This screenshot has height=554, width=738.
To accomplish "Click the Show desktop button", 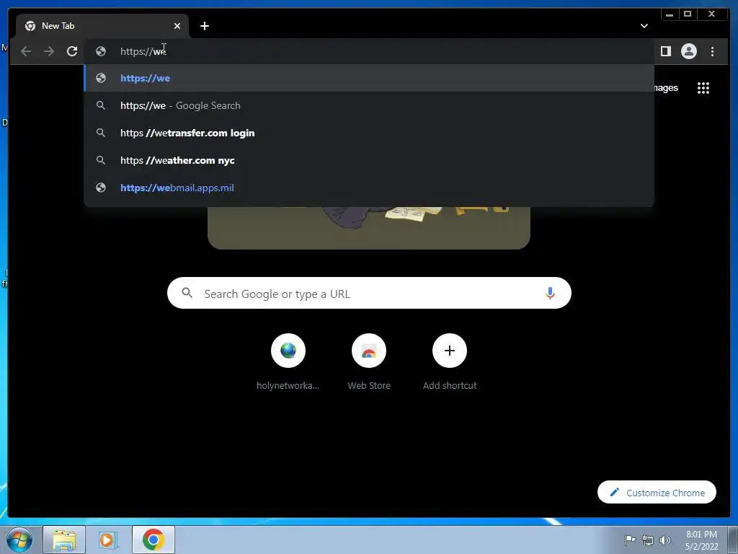I will click(x=733, y=540).
